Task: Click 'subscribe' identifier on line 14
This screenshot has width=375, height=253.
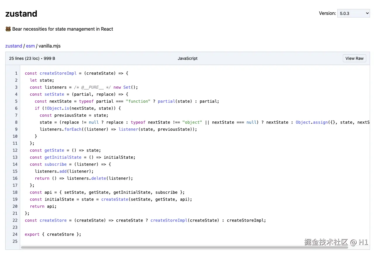Action: 56,164
